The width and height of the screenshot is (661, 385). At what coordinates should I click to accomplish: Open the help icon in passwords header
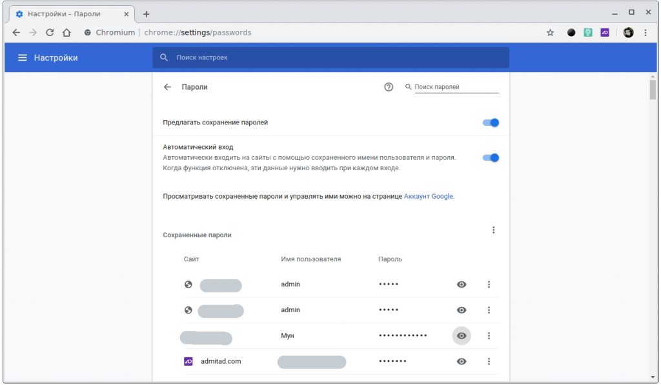pos(389,87)
